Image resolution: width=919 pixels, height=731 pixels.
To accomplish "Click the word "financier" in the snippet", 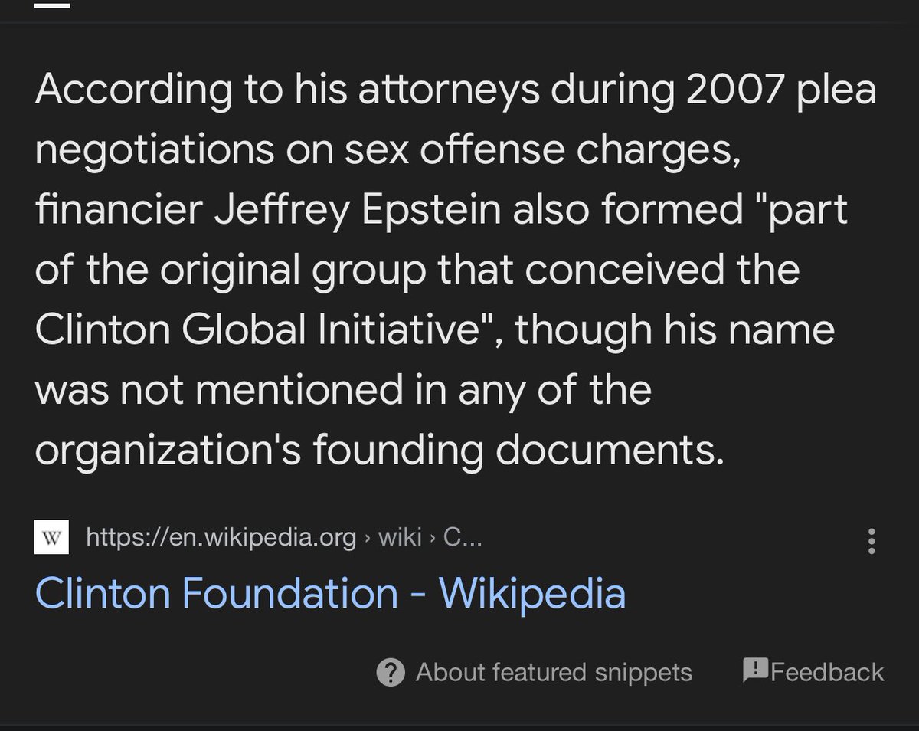I will [x=110, y=211].
